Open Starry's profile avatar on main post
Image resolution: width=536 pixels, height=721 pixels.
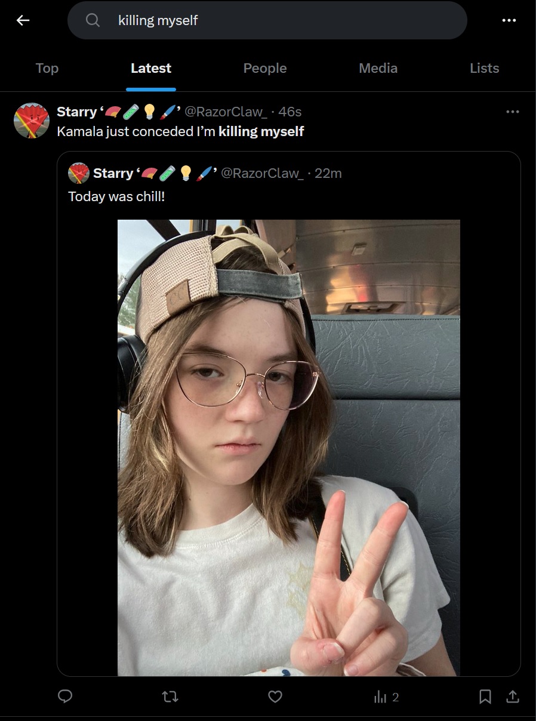31,120
